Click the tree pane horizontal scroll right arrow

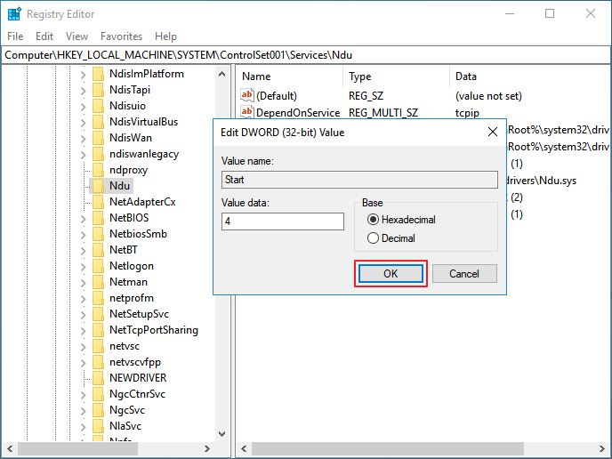click(207, 449)
